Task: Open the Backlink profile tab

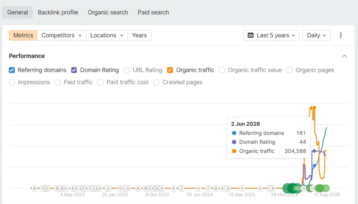Action: [x=58, y=13]
